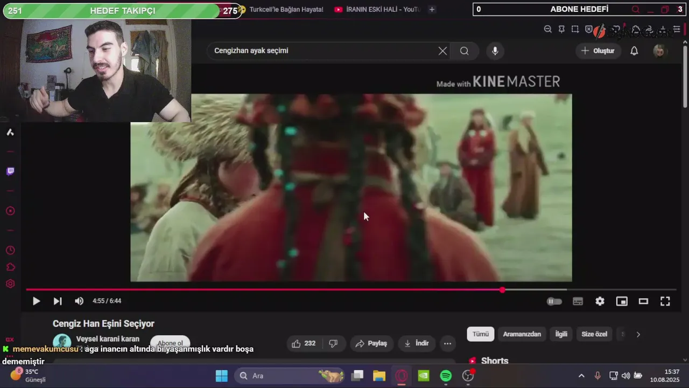This screenshot has height=388, width=689.
Task: Enter fullscreen on the video
Action: pyautogui.click(x=665, y=301)
